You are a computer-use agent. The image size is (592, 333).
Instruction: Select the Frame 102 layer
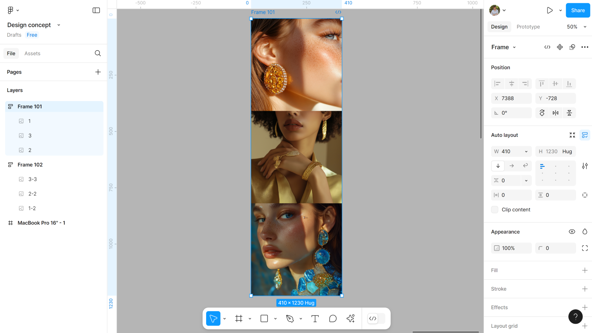pyautogui.click(x=30, y=165)
